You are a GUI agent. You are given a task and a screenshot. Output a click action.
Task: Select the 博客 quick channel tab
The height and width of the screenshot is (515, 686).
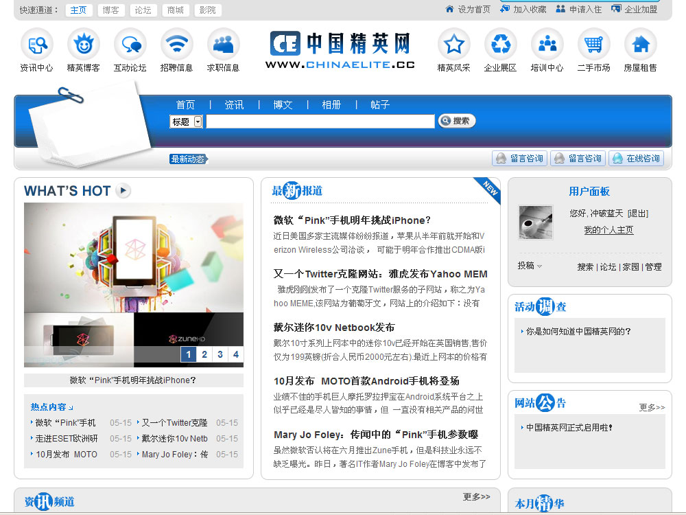pos(111,10)
